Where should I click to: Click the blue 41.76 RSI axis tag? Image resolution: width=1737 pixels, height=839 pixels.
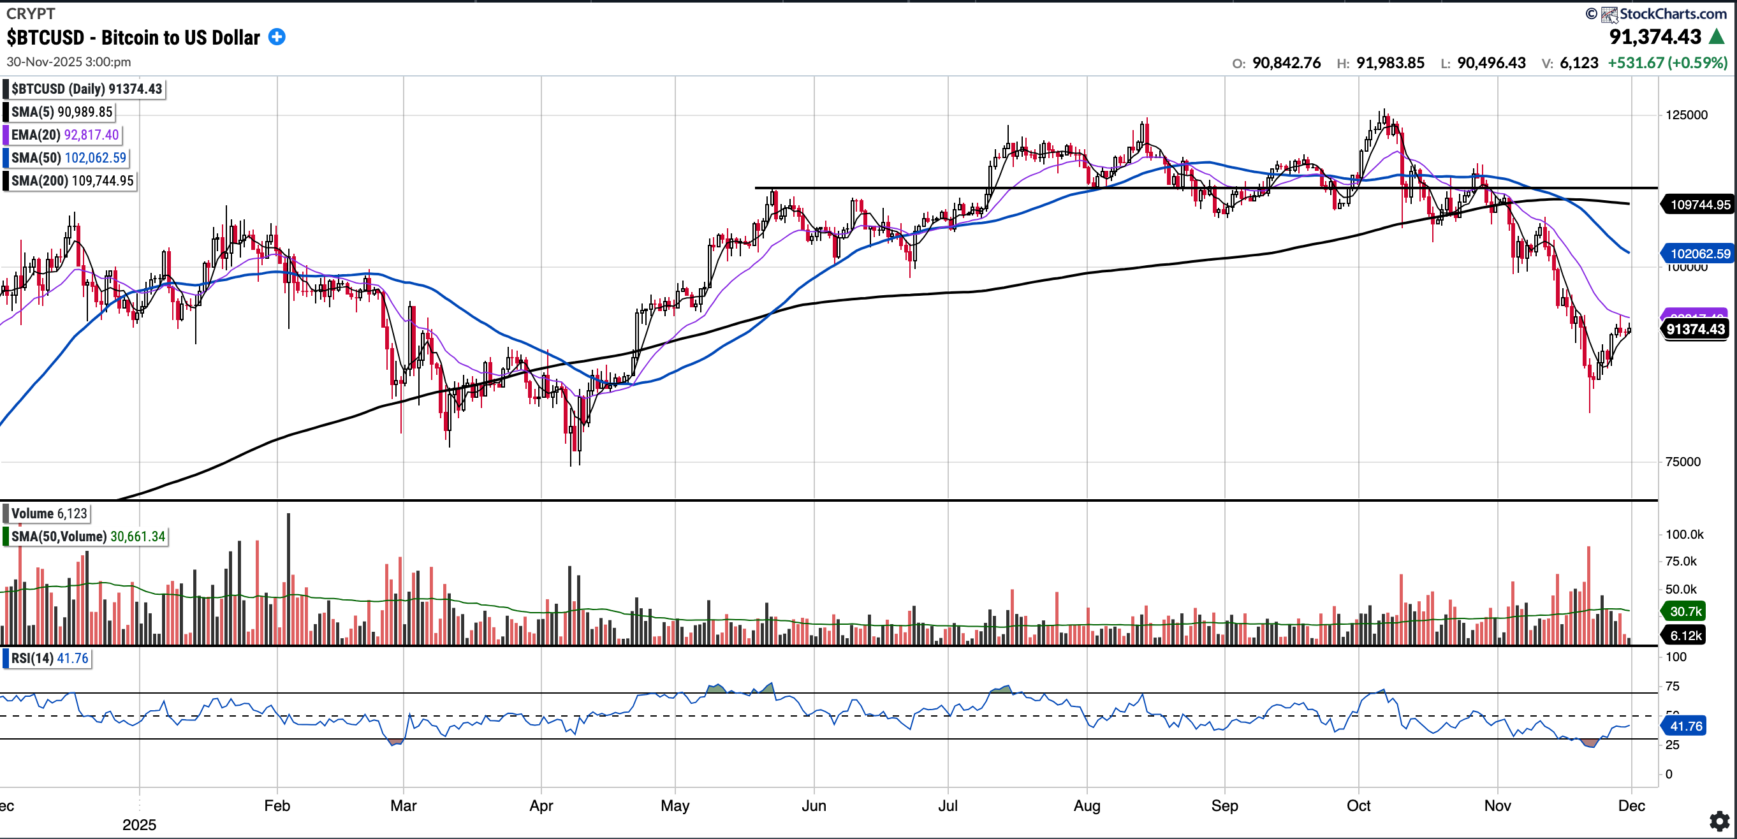(1685, 726)
